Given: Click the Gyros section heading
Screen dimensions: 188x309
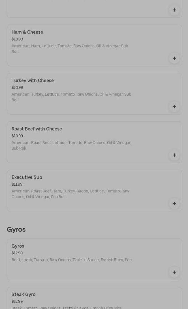Looking at the screenshot, I should [16, 229].
